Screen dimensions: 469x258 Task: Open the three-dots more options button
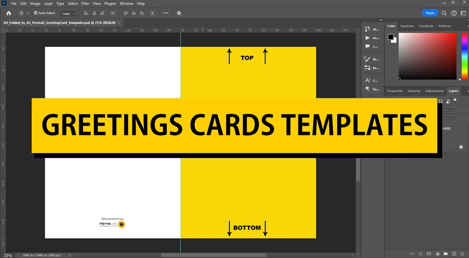(166, 13)
